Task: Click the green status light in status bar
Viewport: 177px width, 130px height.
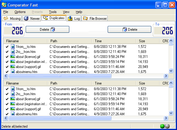Action: 162,126
